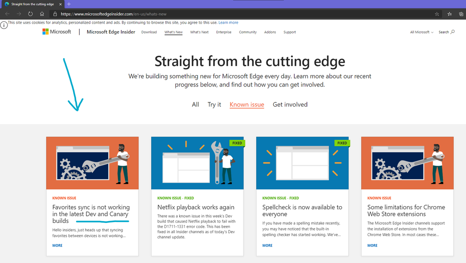Viewport: 466px width, 263px height.
Task: Click the Favorites sync card description text
Action: [x=89, y=233]
